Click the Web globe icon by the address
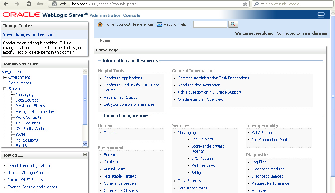The width and height of the screenshot is (335, 193). pyautogui.click(x=55, y=4)
